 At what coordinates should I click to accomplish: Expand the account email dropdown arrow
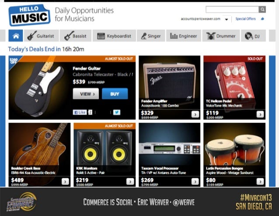coord(227,19)
